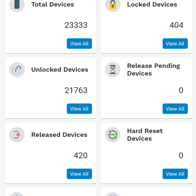Screen dimensions: 196x196
Task: Click the Locked Devices padlock icon
Action: (x=113, y=5)
